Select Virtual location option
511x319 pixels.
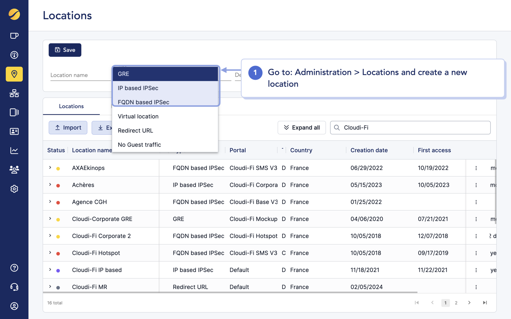coord(165,117)
